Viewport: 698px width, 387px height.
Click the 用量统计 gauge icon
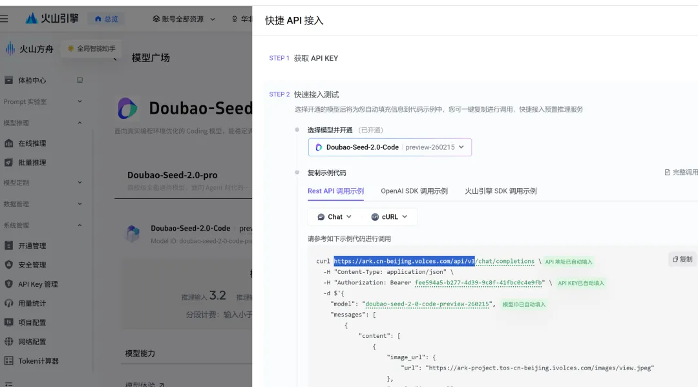point(8,303)
